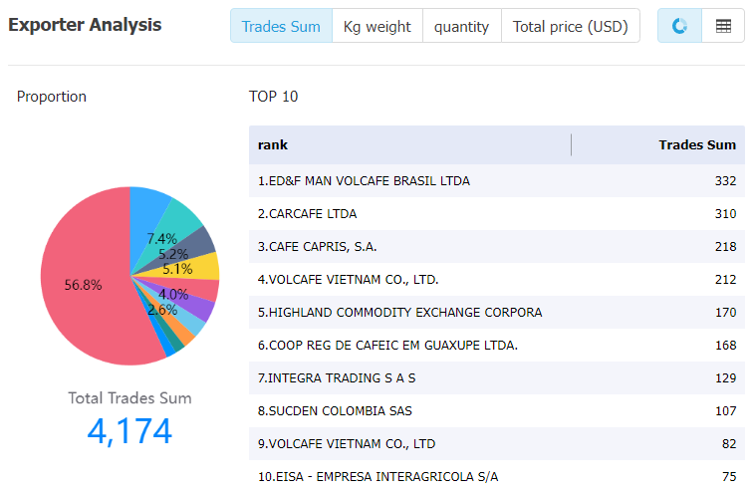Select row 8.SUCDEN COLOMBIA SAS

[x=497, y=410]
